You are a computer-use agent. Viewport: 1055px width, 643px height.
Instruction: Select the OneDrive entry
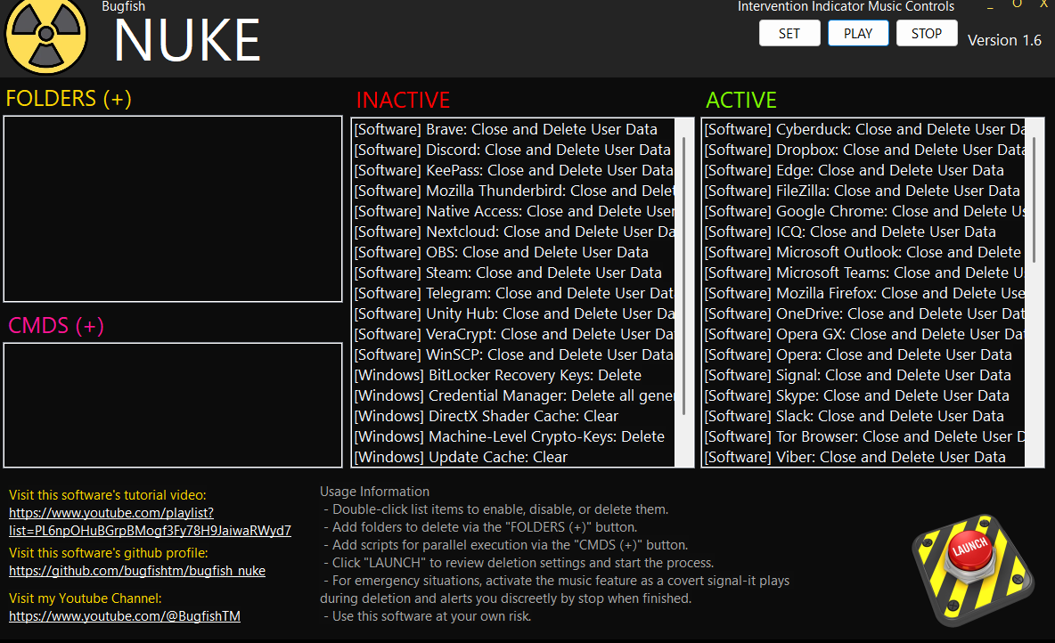tap(864, 313)
